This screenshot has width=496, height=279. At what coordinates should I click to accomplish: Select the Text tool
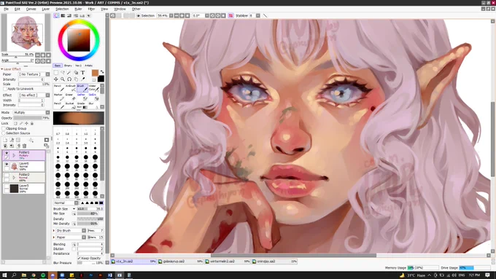pos(83,73)
